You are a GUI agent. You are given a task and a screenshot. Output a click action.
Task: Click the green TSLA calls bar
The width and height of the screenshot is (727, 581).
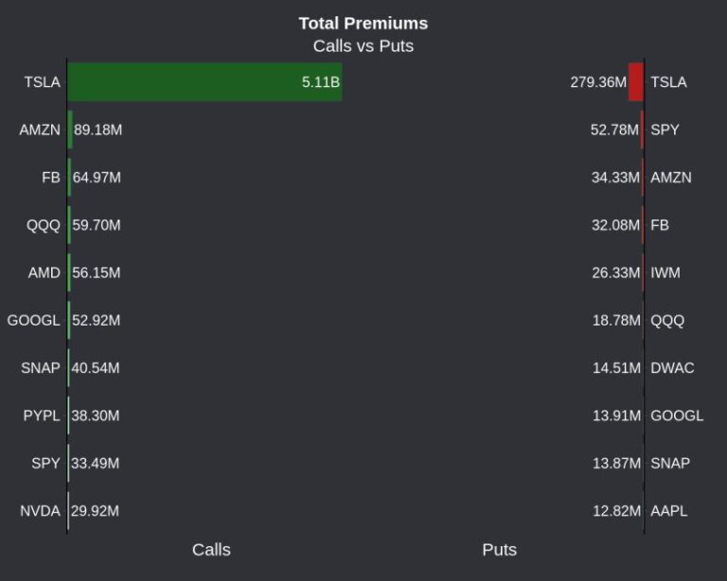click(x=204, y=82)
